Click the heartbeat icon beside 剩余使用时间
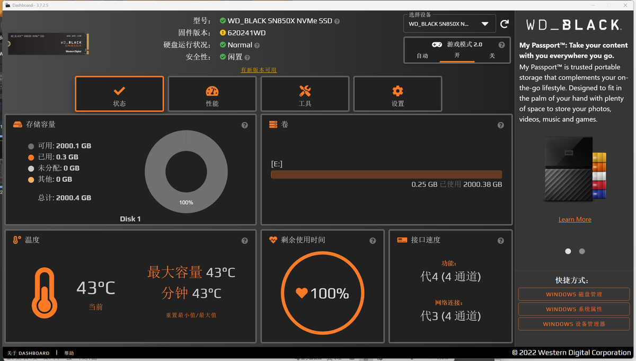 (x=273, y=240)
